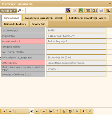The width and height of the screenshot is (112, 115).
Task: Click the Inwestycje - pozwolenia title
Action: 17,4
